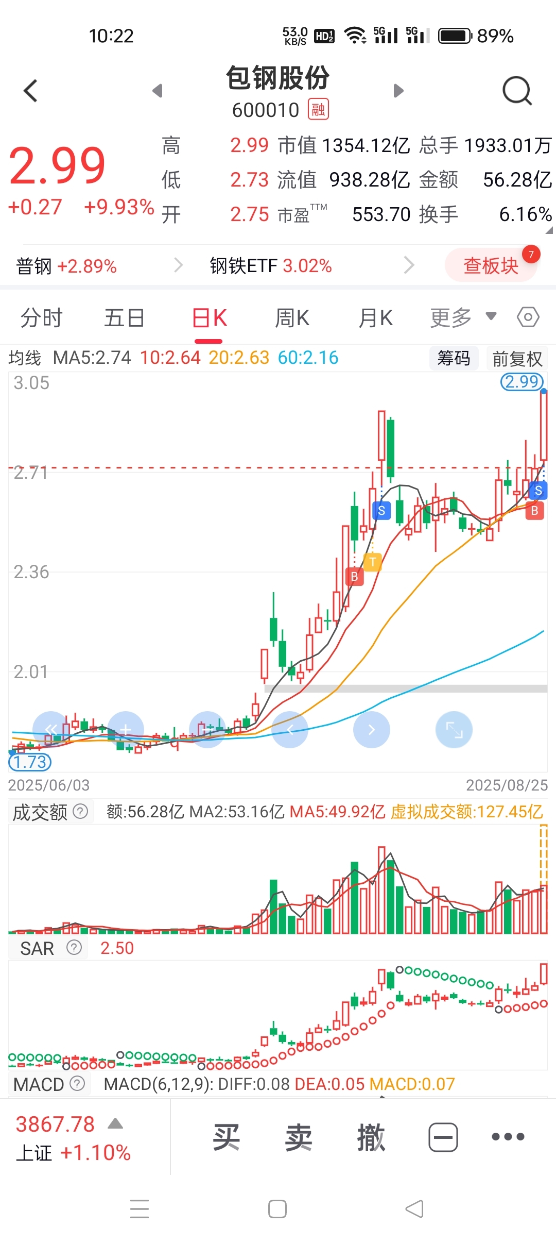Image resolution: width=556 pixels, height=1243 pixels.
Task: Switch to 月K tab
Action: pyautogui.click(x=375, y=317)
